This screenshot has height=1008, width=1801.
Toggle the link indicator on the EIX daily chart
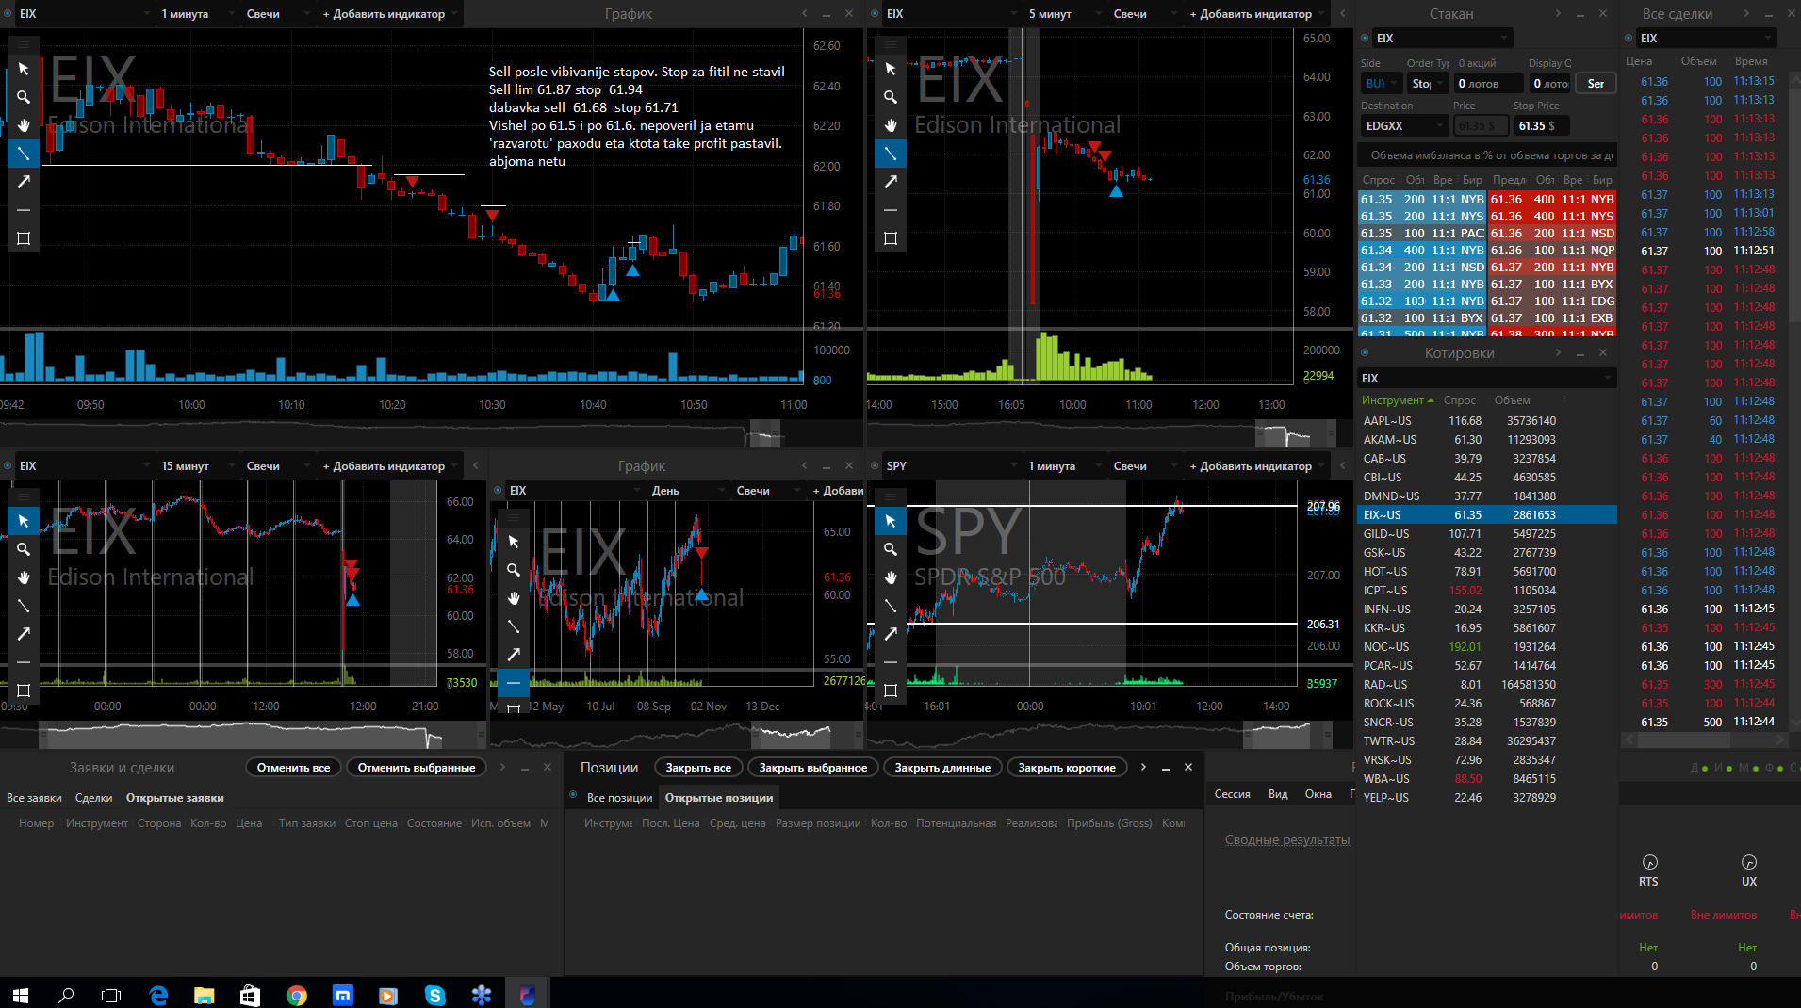click(498, 491)
